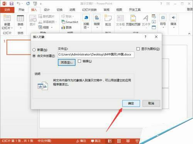Select the Create New (新建) radio button
The height and width of the screenshot is (144, 193).
34,50
